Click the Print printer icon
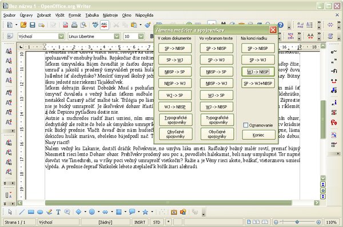The image size is (343, 227). (74, 25)
